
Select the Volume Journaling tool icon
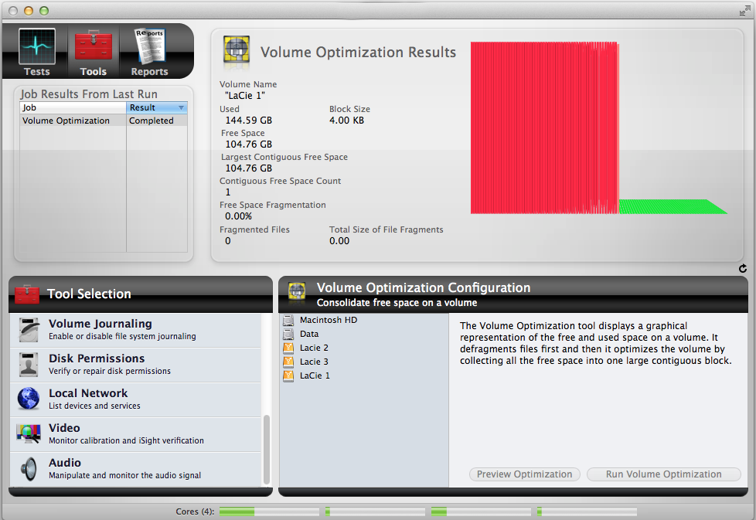coord(29,330)
